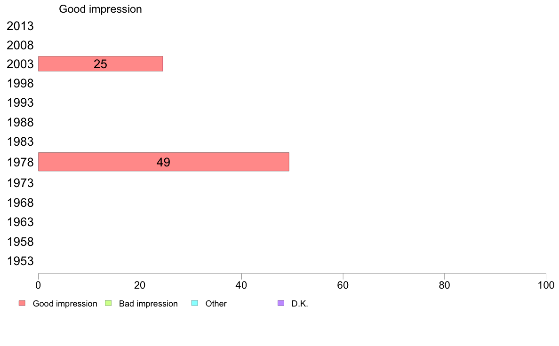Click the purple D.K. legend swatch
This screenshot has width=559, height=346.
coord(281,303)
